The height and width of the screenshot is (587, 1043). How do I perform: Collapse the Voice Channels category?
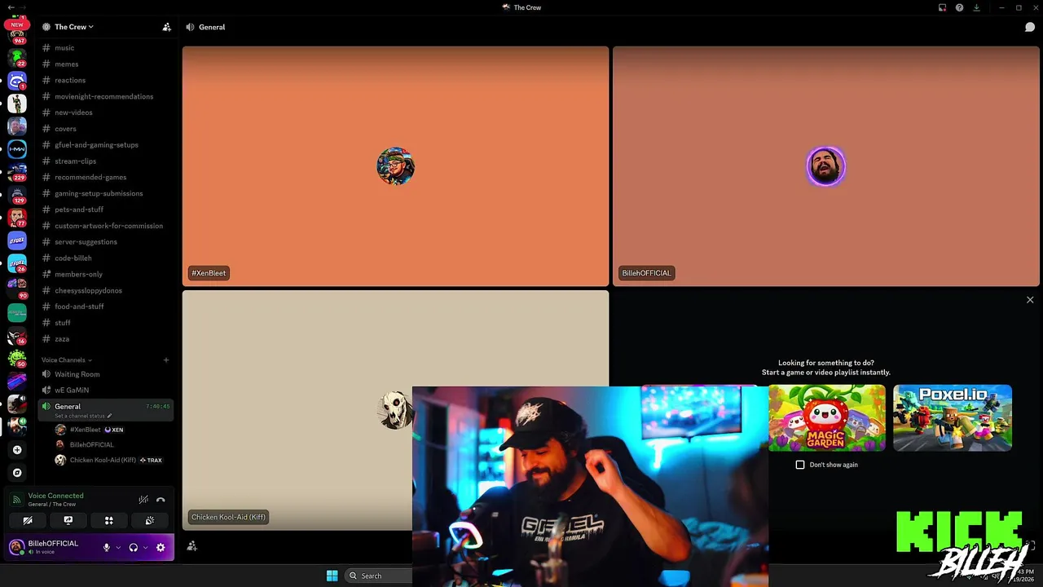pos(67,360)
